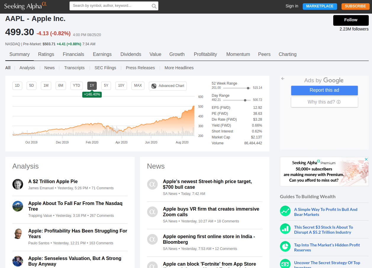Open the Advanced Chart expand icon

pos(154,86)
